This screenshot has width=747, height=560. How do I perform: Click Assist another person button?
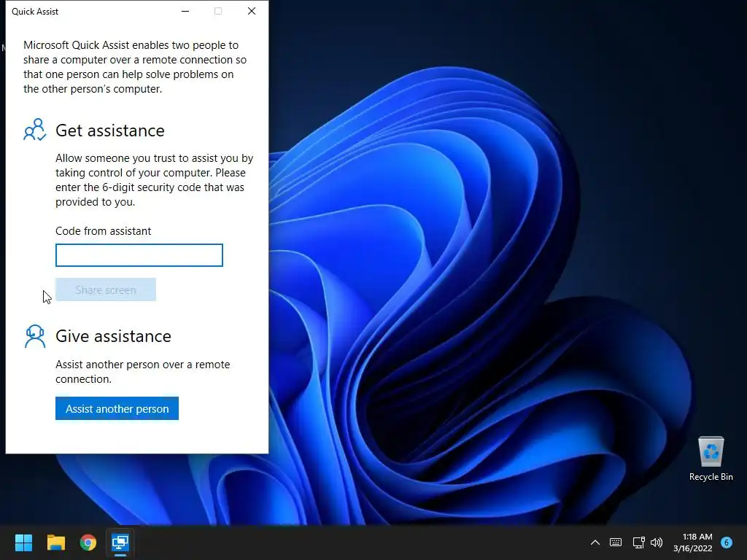pos(117,408)
